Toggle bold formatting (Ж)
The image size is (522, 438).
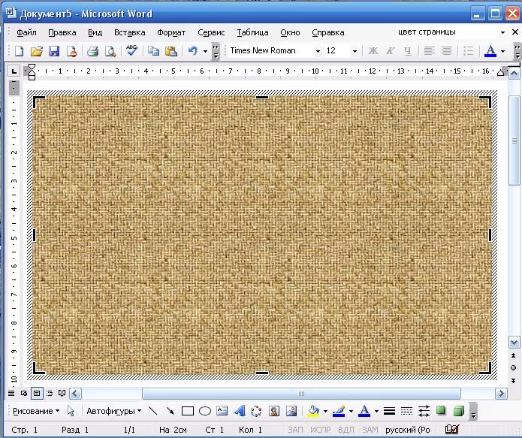coord(373,51)
